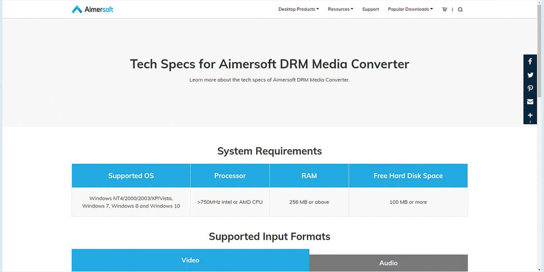Click the Free Hard Disk Space header
544x272 pixels.
(408, 175)
